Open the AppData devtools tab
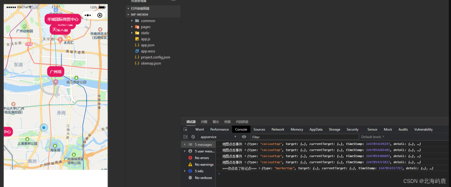This screenshot has width=451, height=187. (x=316, y=130)
